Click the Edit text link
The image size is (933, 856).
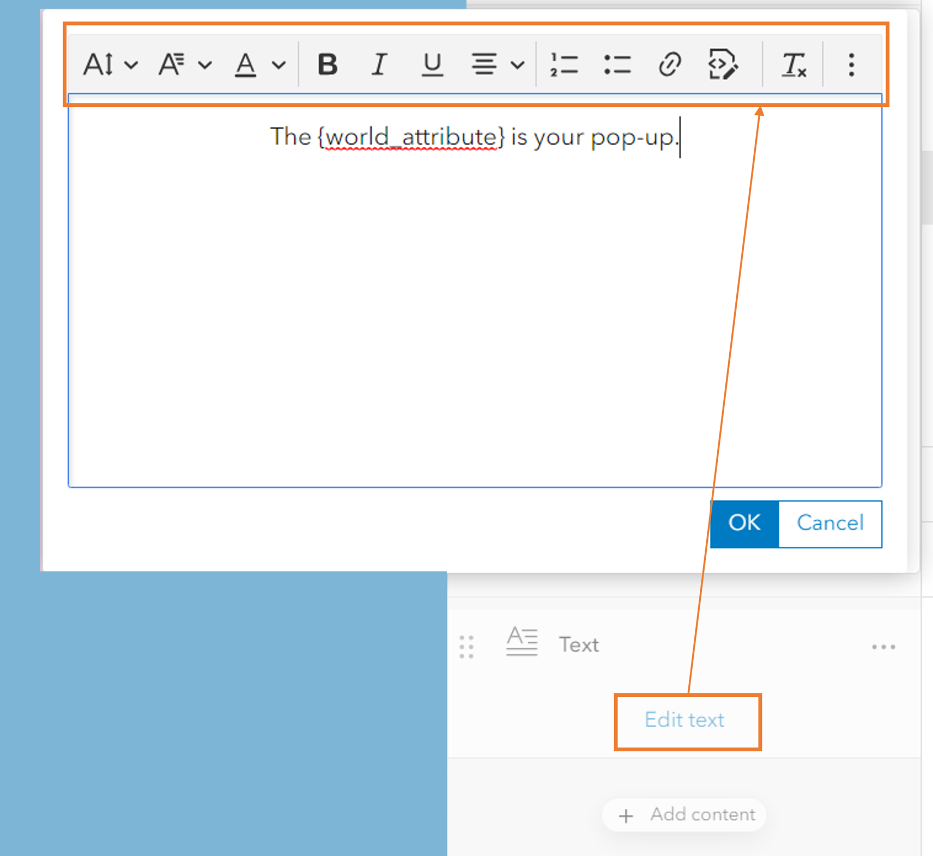(x=684, y=720)
